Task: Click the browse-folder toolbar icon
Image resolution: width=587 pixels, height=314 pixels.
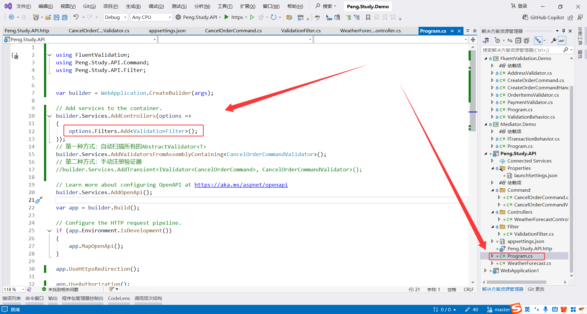Action: click(x=289, y=17)
